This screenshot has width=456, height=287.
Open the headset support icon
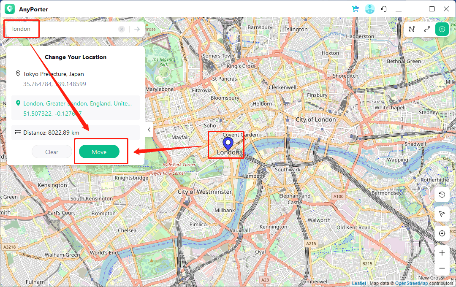point(384,9)
